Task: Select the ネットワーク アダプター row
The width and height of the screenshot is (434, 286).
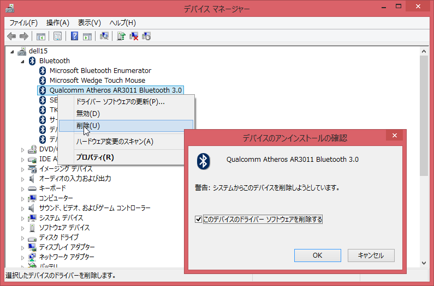Action: [61, 257]
